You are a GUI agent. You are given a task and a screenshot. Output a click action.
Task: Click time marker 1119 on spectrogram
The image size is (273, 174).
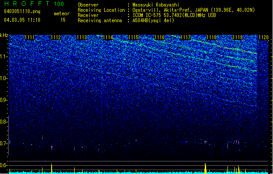point(237,37)
